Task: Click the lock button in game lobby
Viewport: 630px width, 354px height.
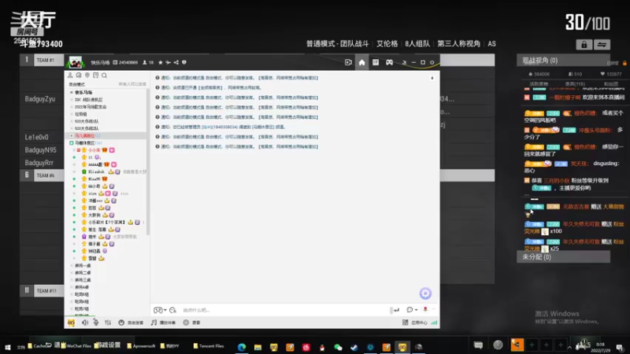Action: [x=584, y=45]
